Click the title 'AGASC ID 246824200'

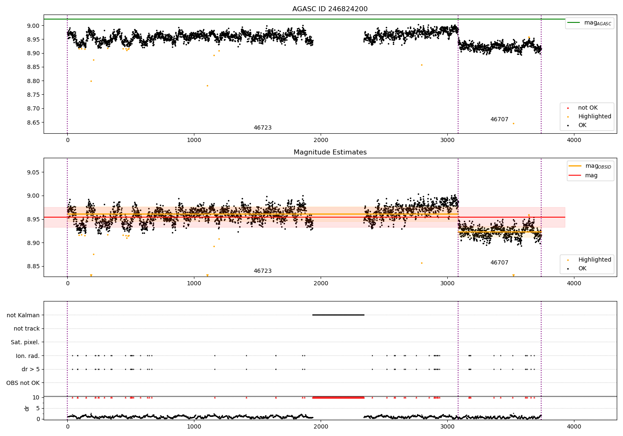(330, 9)
